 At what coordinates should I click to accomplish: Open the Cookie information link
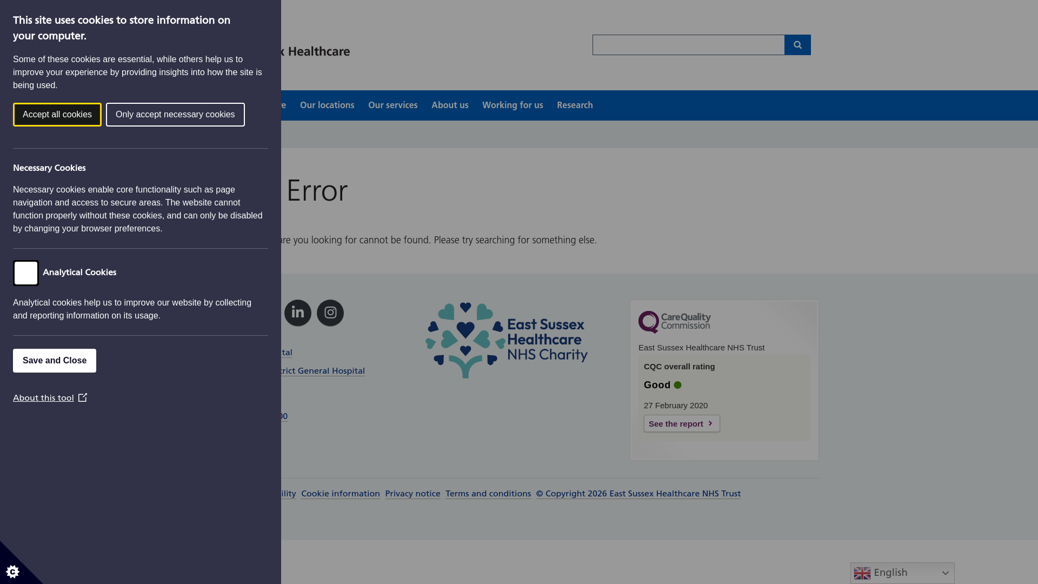pyautogui.click(x=341, y=494)
